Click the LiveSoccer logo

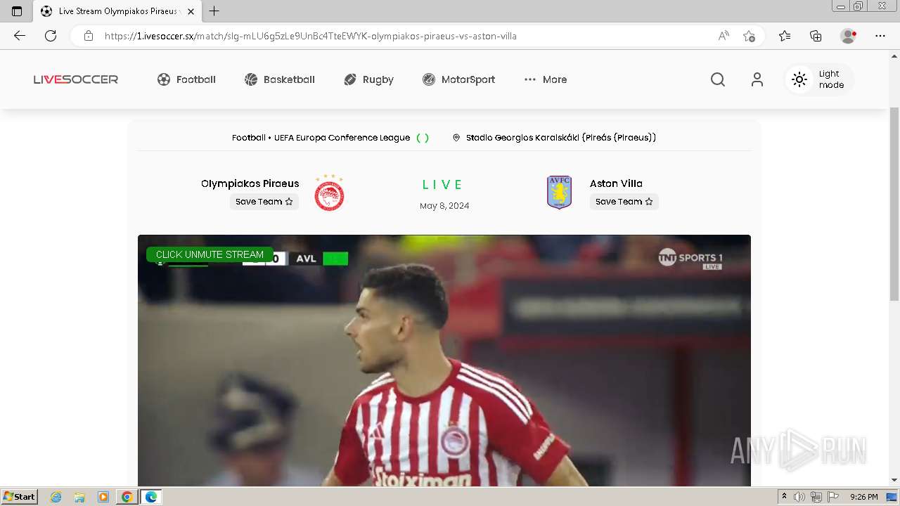tap(76, 79)
